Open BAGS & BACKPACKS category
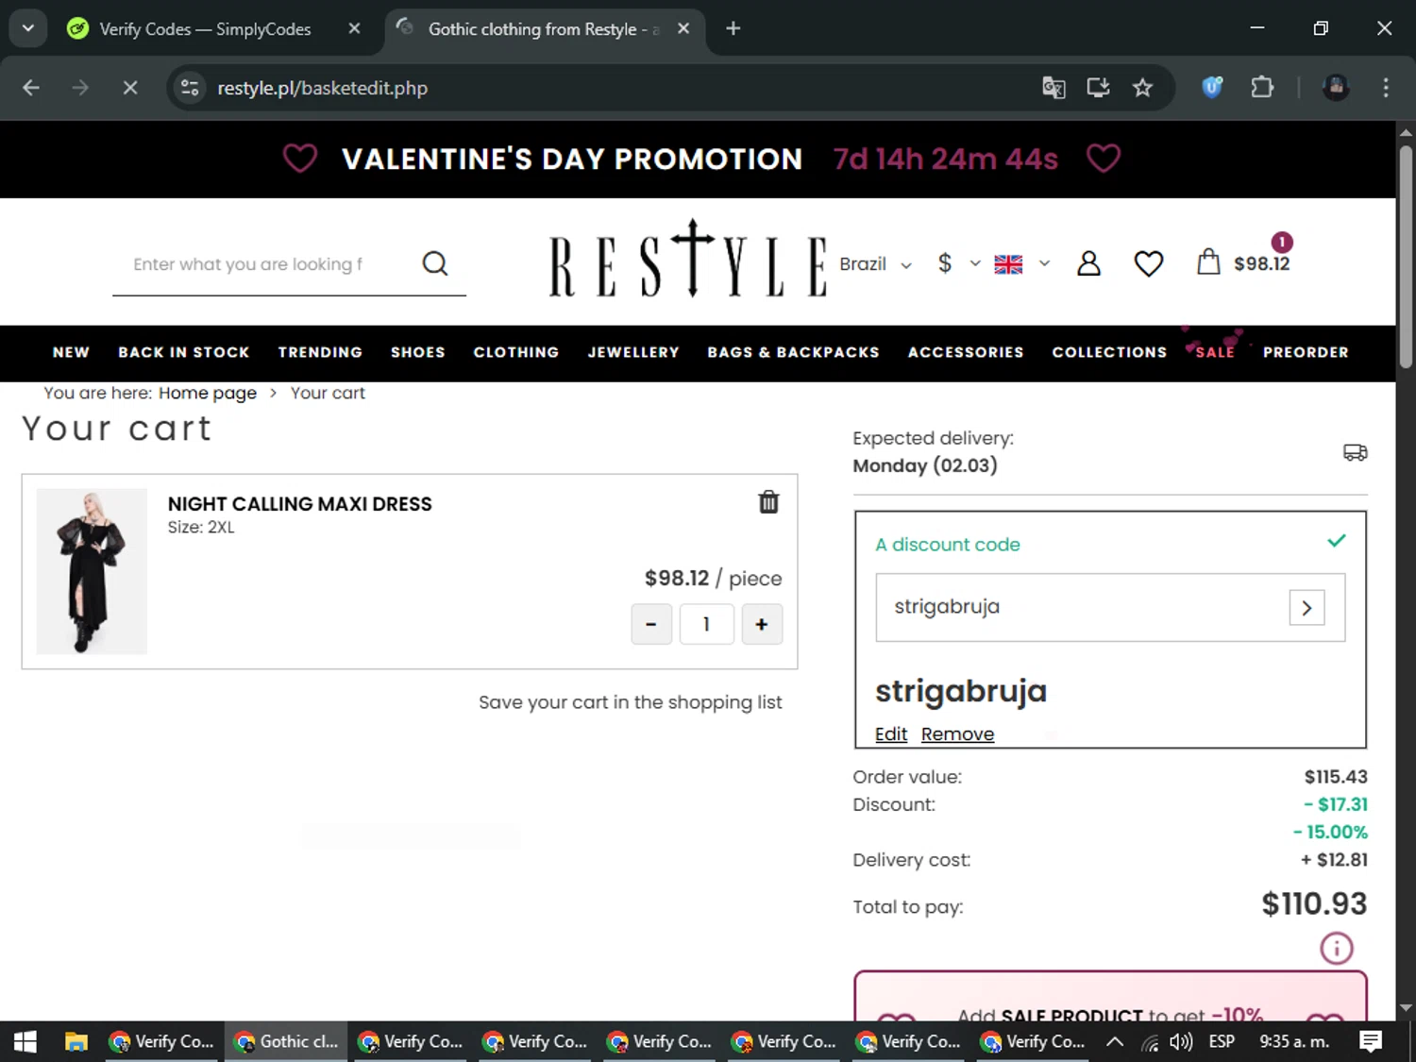 tap(793, 352)
